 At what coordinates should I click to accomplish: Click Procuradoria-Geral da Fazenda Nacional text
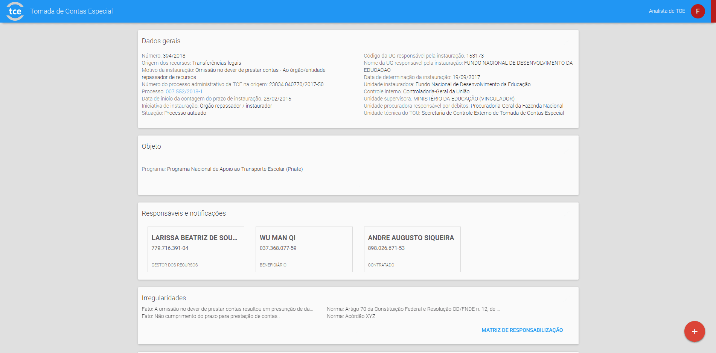(x=517, y=106)
